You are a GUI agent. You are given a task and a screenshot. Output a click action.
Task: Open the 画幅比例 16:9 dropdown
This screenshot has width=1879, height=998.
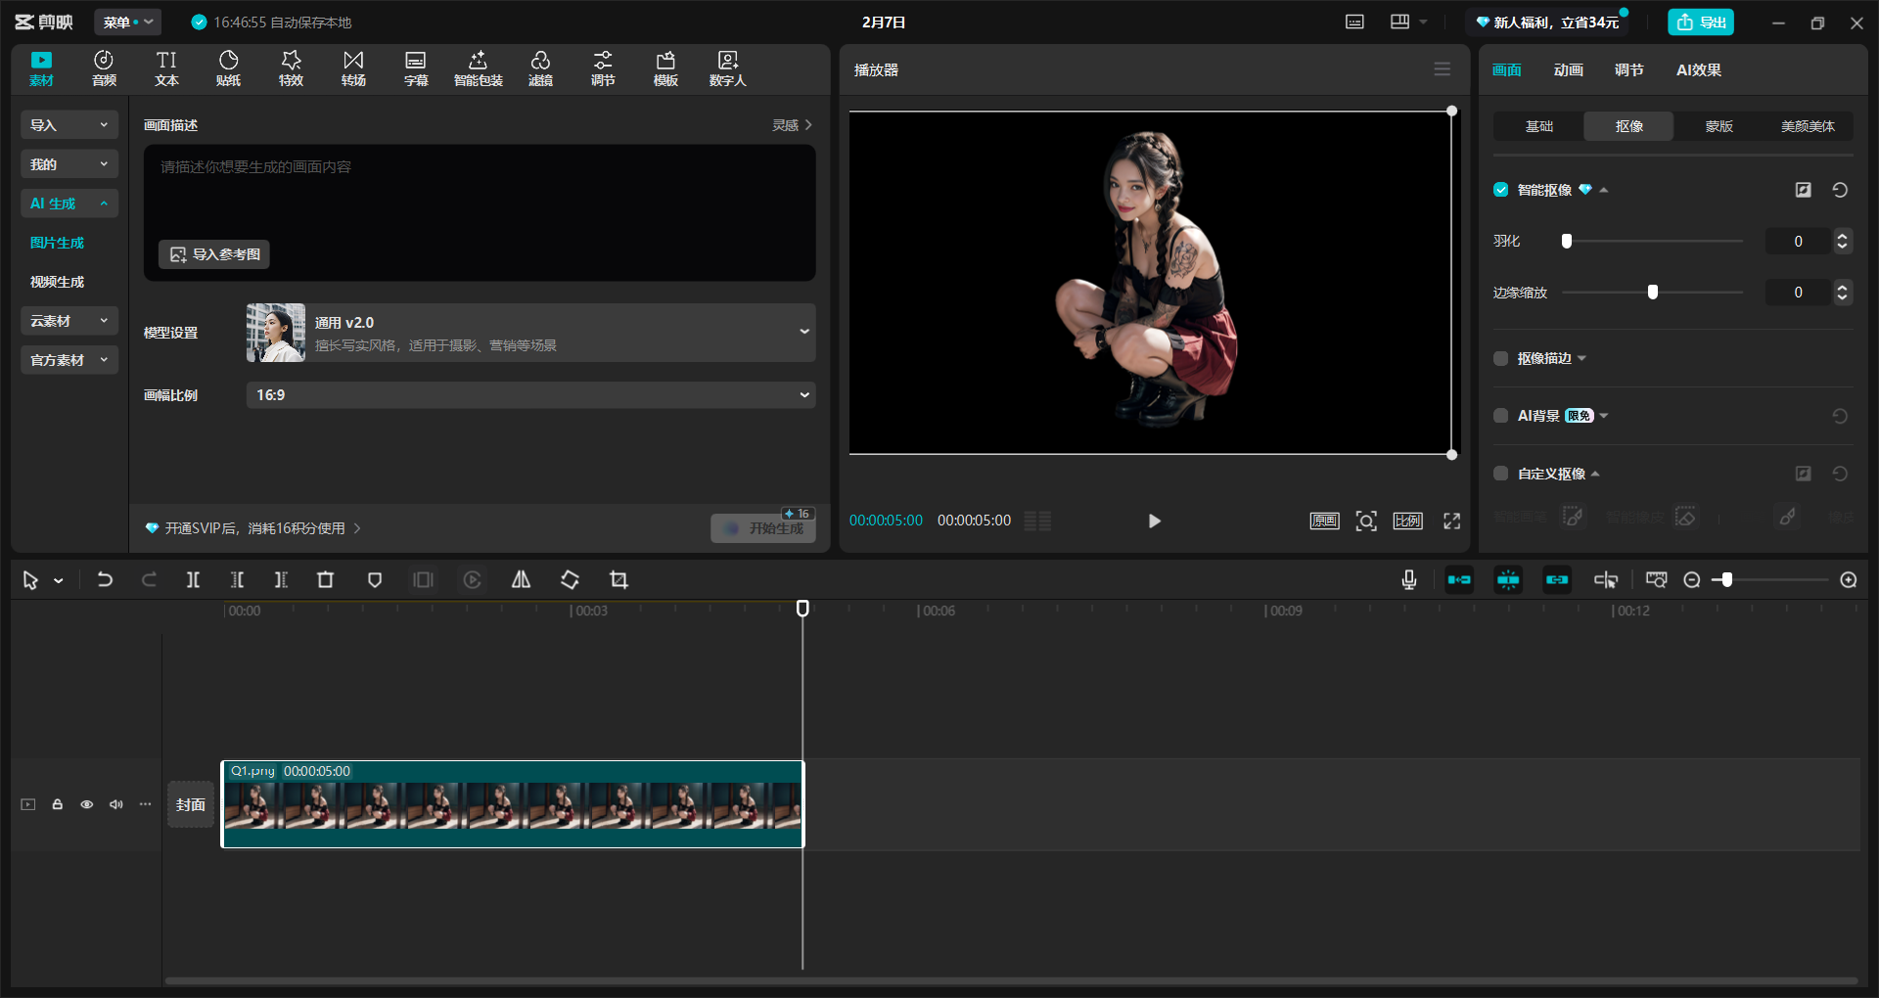[x=530, y=395]
